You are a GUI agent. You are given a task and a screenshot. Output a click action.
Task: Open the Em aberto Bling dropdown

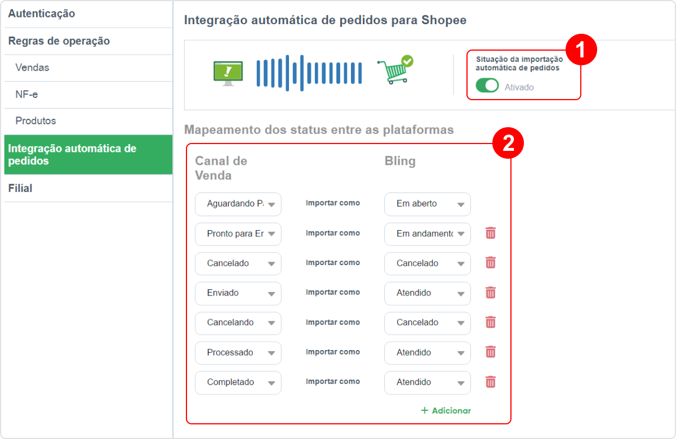tap(428, 204)
